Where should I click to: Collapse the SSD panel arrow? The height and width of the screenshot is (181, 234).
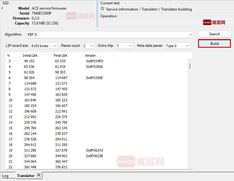2,8
